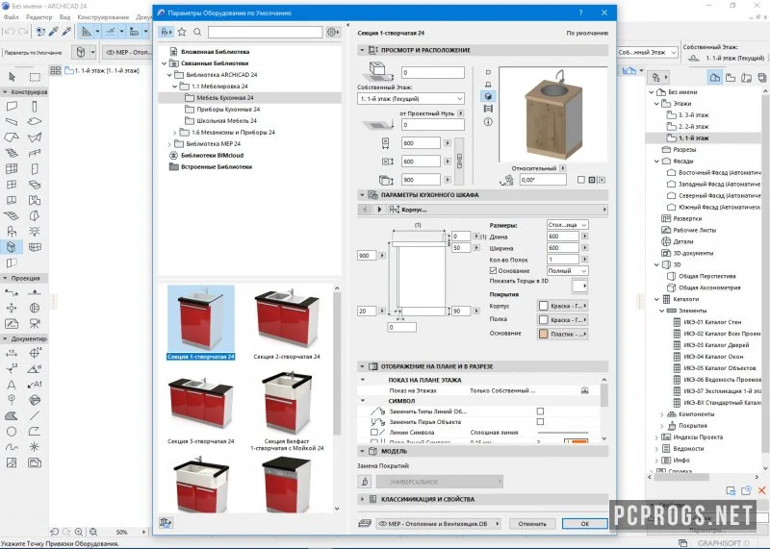Viewport: 770px width, 549px height.
Task: Click the OK button
Action: tap(584, 523)
